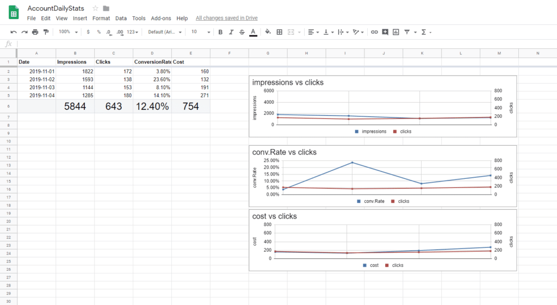This screenshot has width=557, height=305.
Task: Open the Tools menu
Action: [x=139, y=18]
